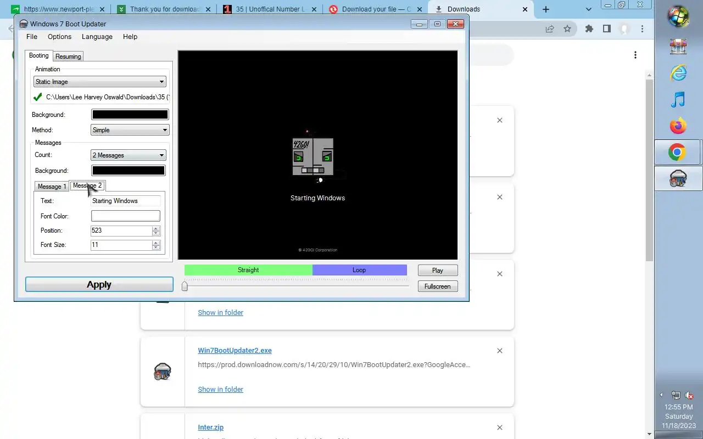Expand the Static Image animation dropdown
The height and width of the screenshot is (439, 703).
click(99, 82)
